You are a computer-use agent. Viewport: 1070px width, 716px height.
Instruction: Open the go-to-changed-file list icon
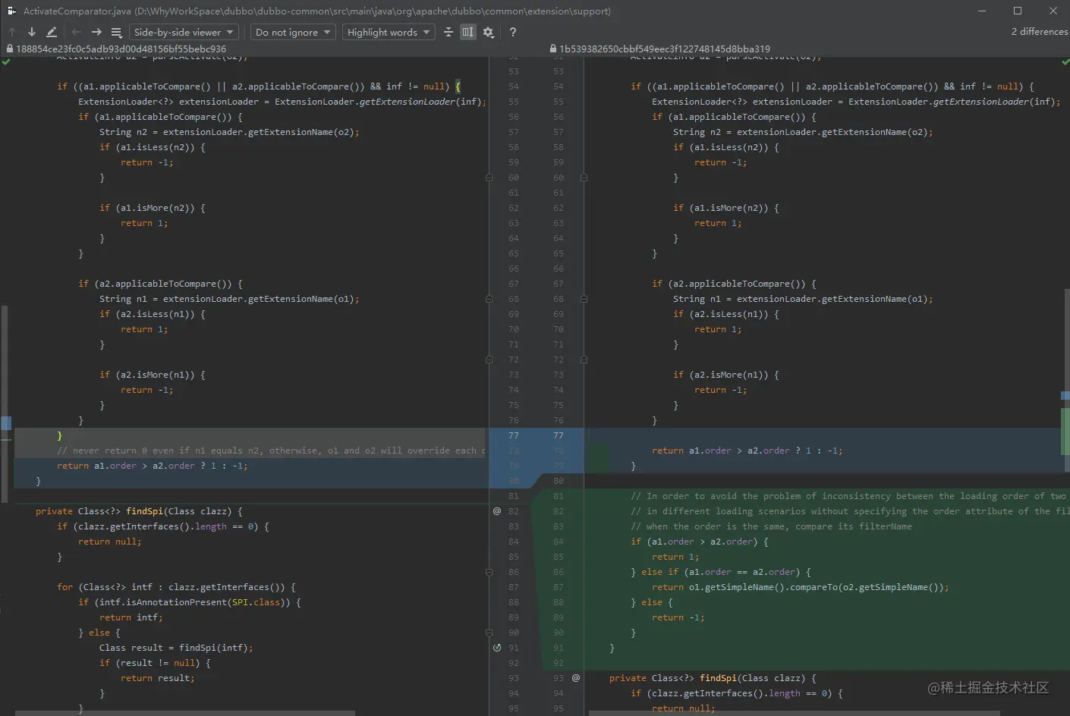point(116,32)
